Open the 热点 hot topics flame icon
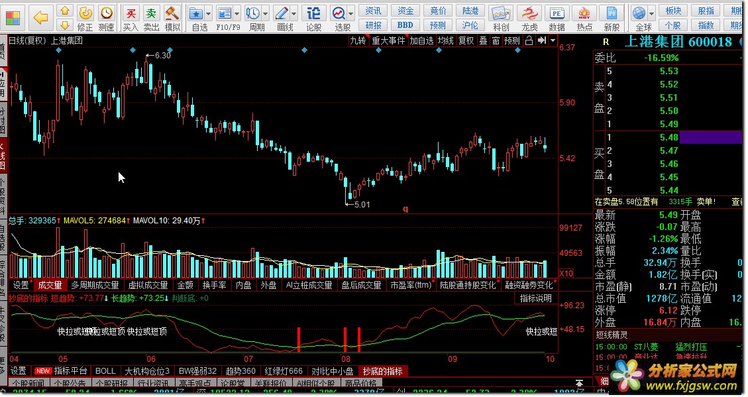This screenshot has width=748, height=397. point(584,18)
